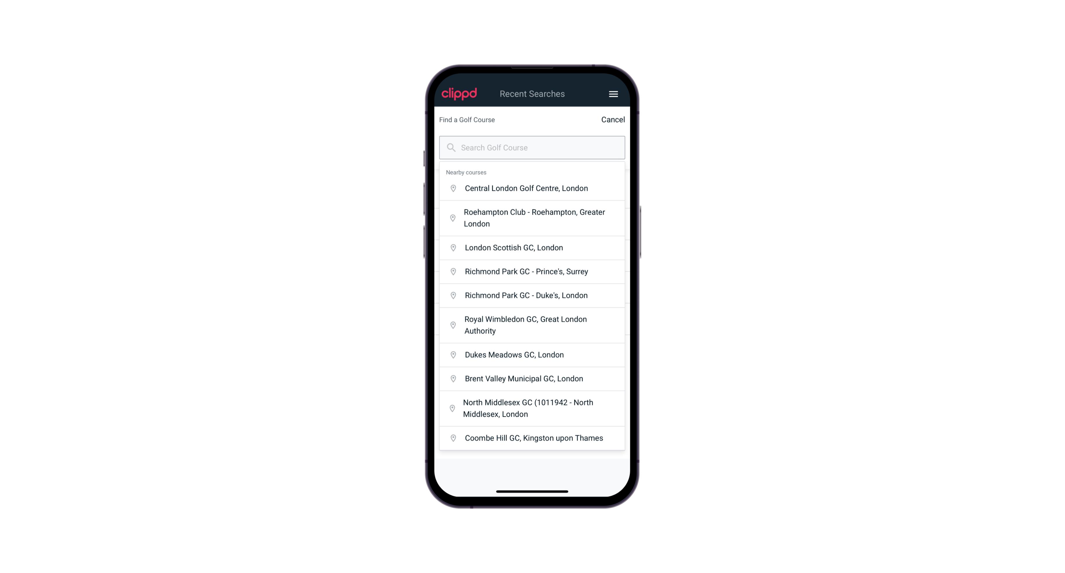Tap location pin icon for Richmond Park GC Prince's

point(452,271)
